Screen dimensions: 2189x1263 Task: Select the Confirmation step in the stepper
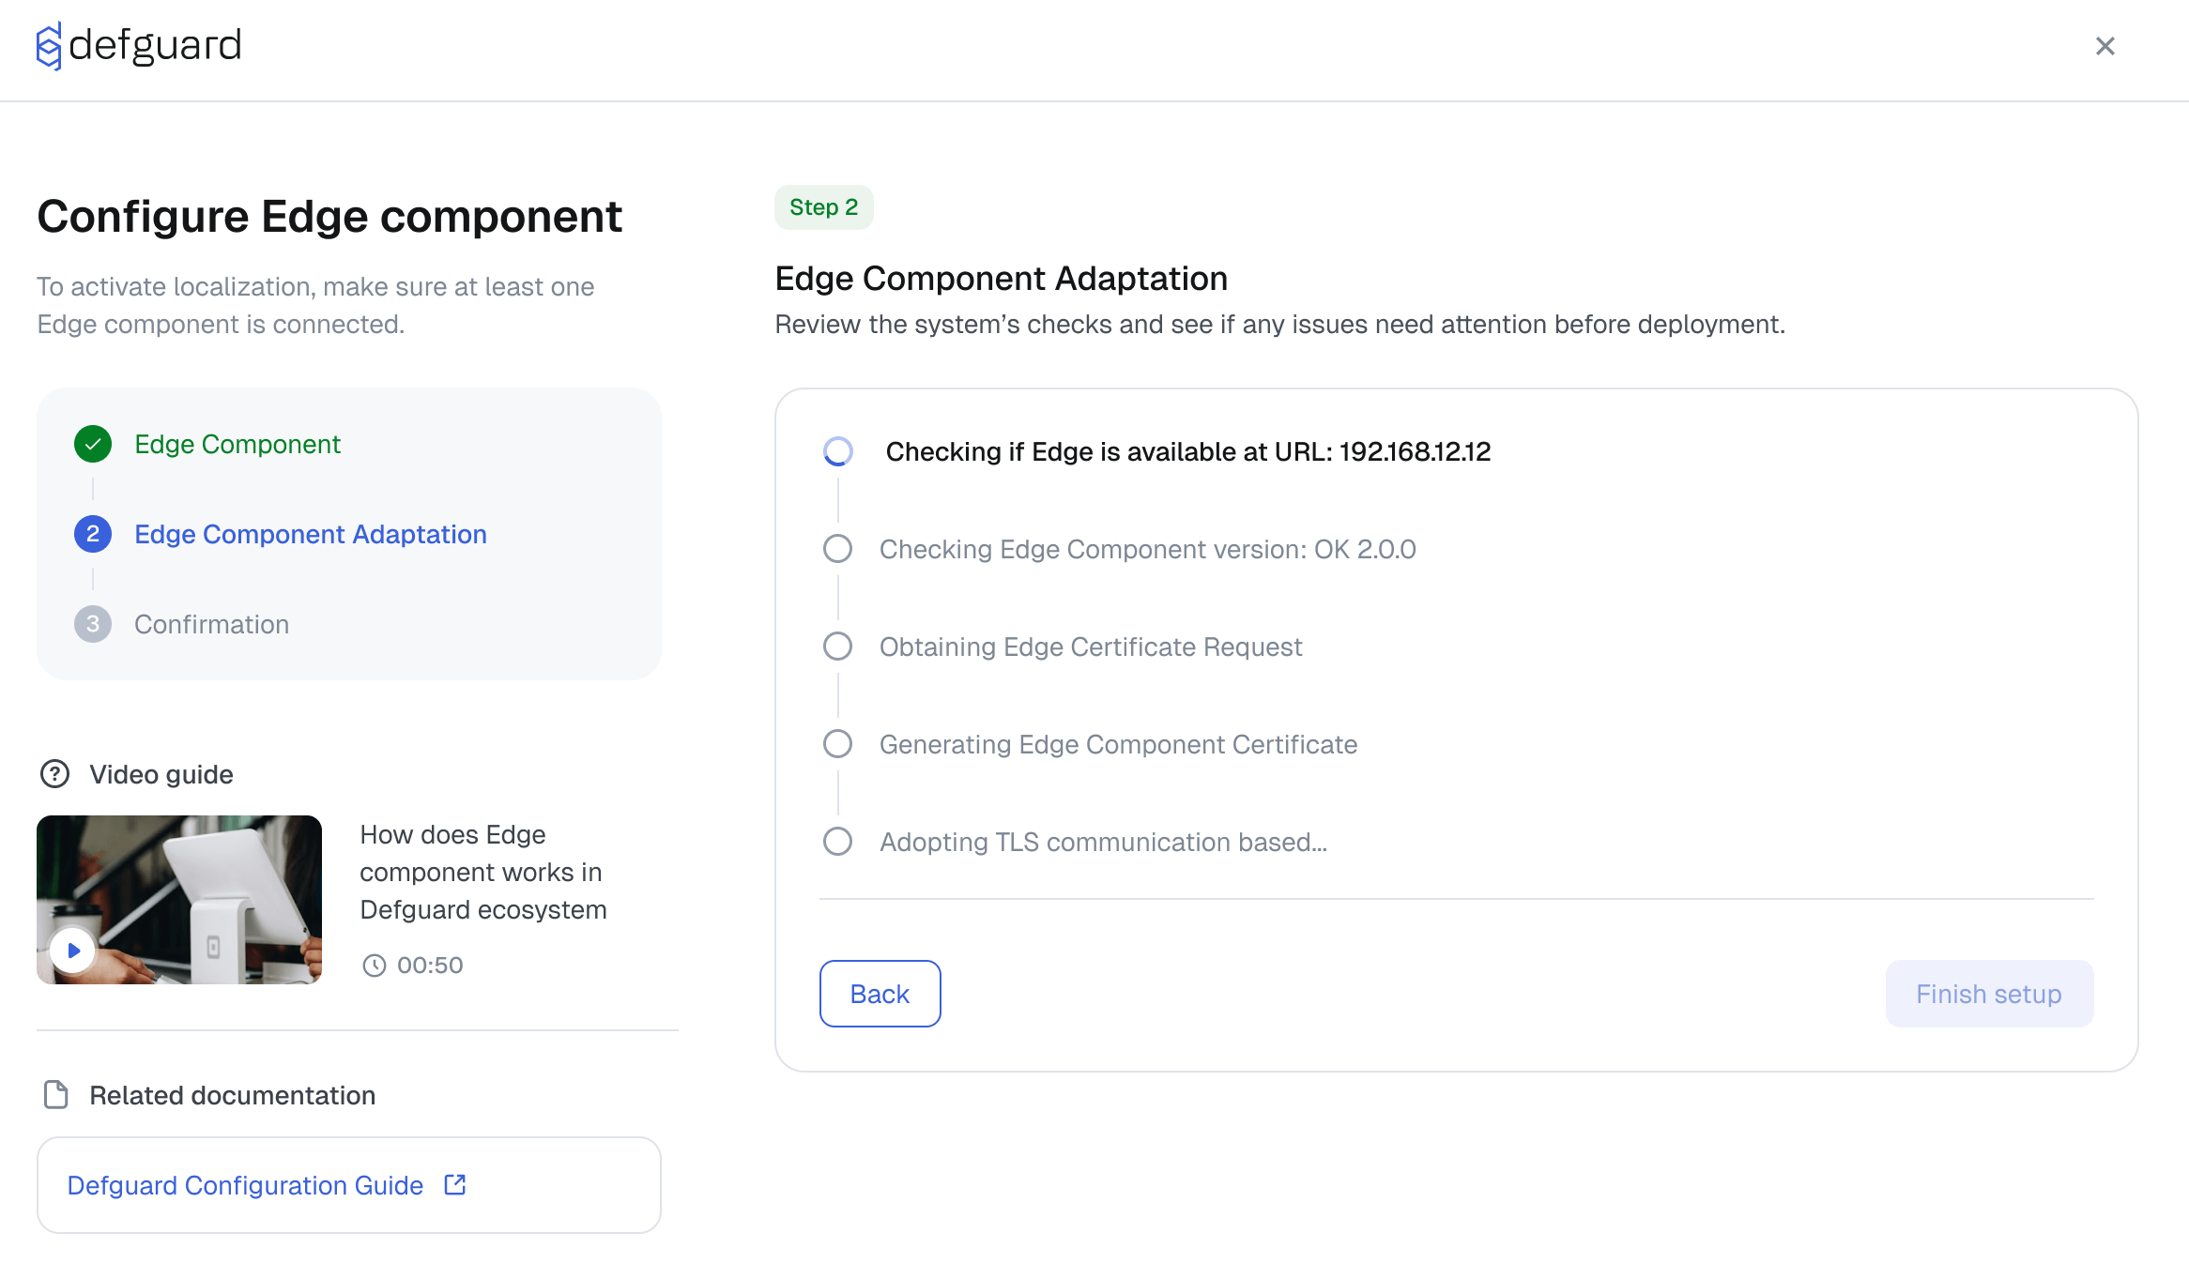tap(211, 623)
